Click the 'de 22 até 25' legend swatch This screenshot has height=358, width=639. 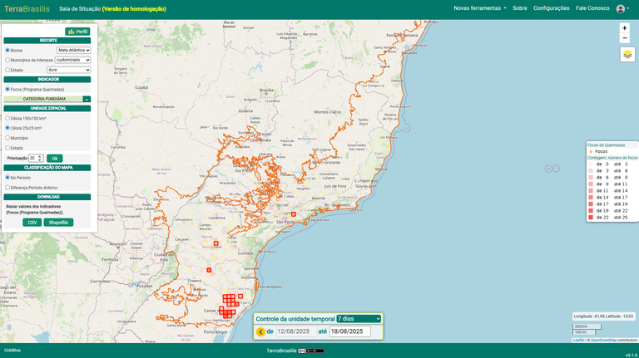coord(592,217)
